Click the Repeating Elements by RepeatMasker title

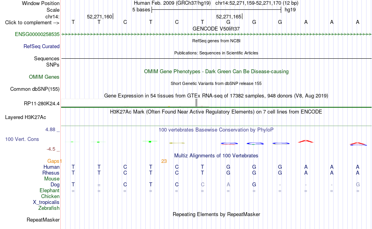coord(217,215)
